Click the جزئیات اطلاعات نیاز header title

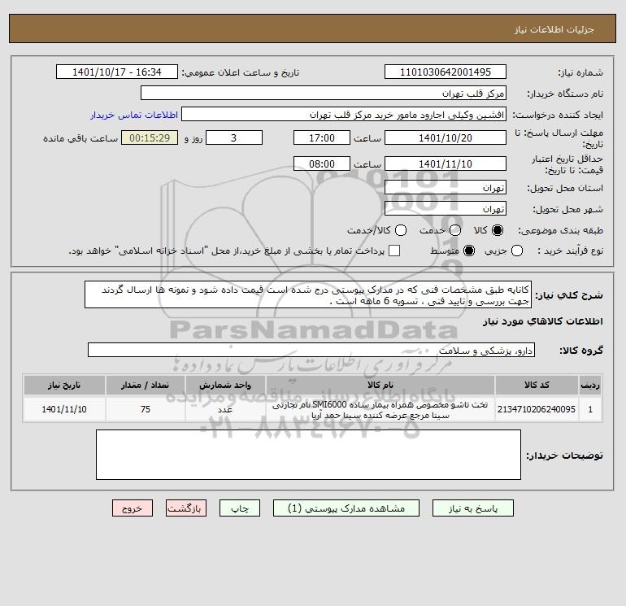coord(554,29)
